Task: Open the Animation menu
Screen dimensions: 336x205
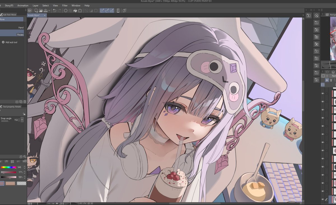Action: click(23, 5)
